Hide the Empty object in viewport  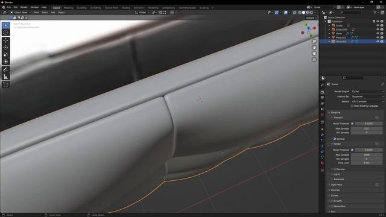click(378, 25)
